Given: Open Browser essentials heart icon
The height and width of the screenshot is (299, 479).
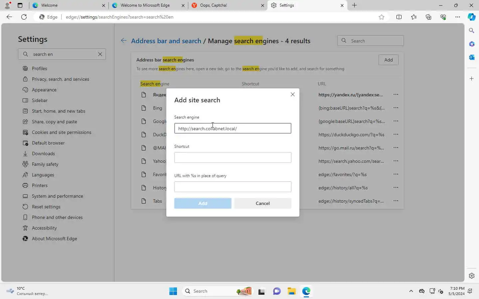Looking at the screenshot, I should click(x=443, y=17).
